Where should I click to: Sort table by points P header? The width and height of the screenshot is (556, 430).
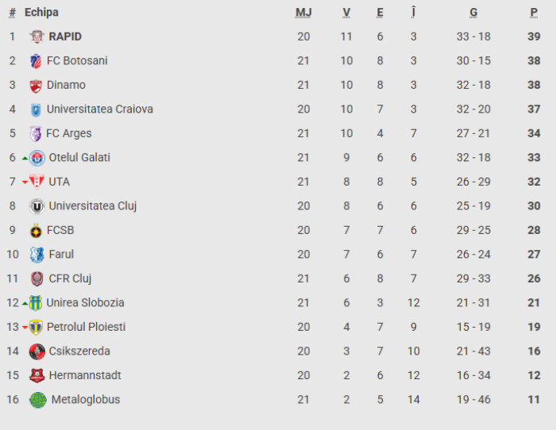(x=534, y=13)
